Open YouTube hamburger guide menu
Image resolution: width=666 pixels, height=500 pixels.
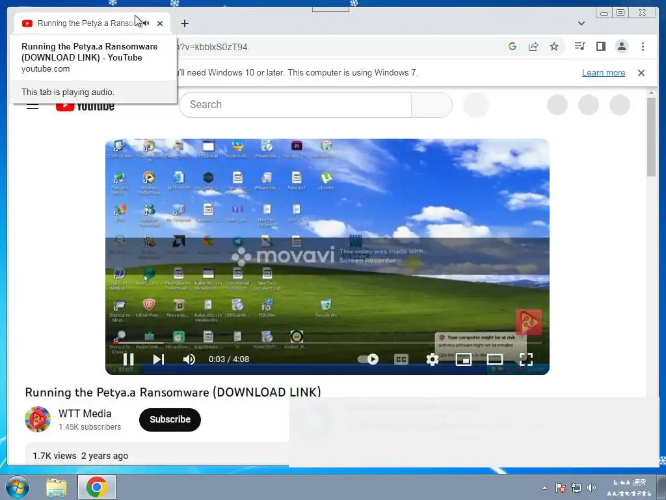pos(33,105)
